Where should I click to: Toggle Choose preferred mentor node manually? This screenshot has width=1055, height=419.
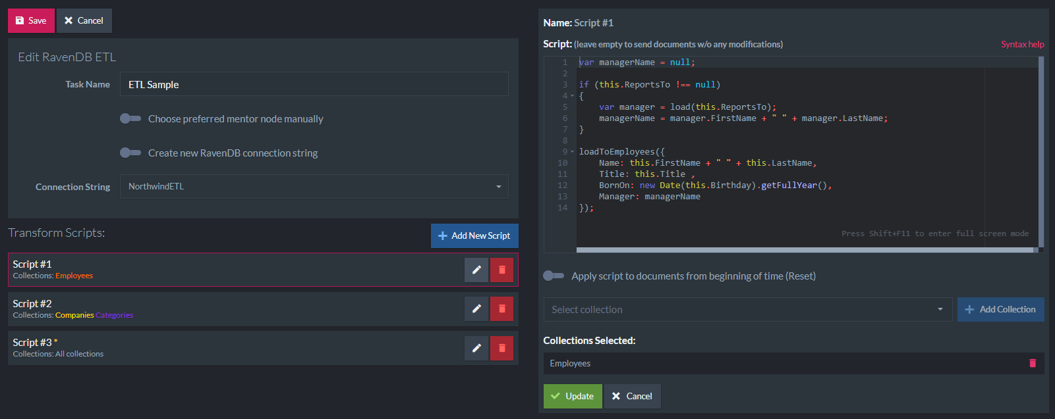[x=130, y=118]
